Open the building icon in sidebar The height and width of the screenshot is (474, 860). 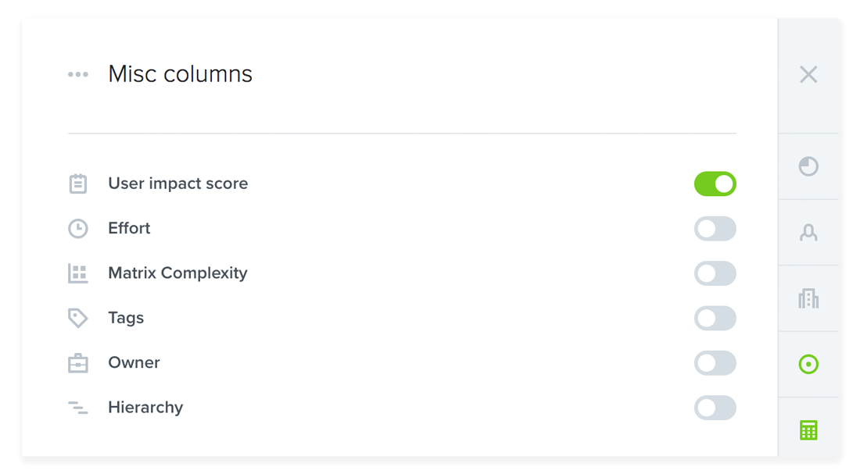pyautogui.click(x=808, y=298)
